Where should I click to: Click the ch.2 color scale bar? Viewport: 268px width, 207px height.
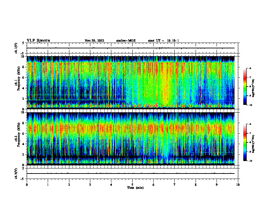click(x=245, y=142)
